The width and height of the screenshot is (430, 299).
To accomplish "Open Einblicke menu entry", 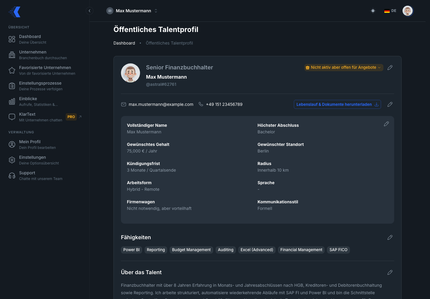I will click(x=45, y=101).
